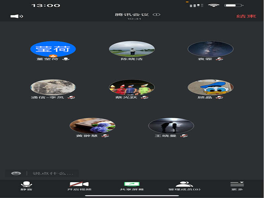Tap 袁霏 starry sky avatar
The height and width of the screenshot is (198, 264).
[x=211, y=49]
